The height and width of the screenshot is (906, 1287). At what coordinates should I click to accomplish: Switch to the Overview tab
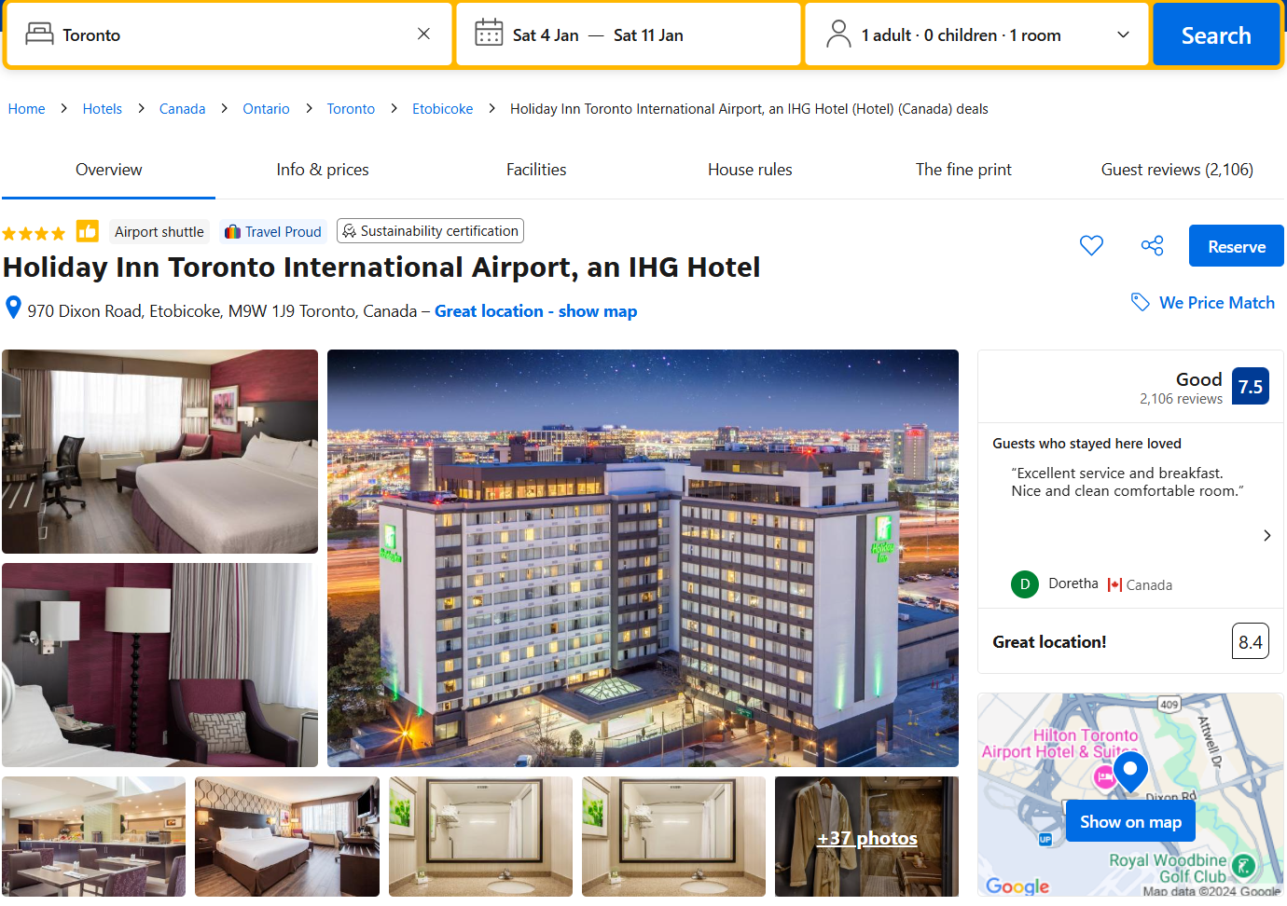tap(109, 170)
